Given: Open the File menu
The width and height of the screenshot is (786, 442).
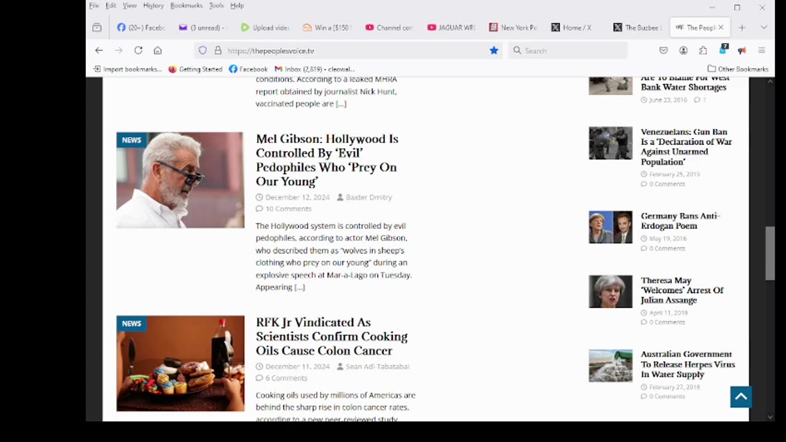Looking at the screenshot, I should click(93, 6).
